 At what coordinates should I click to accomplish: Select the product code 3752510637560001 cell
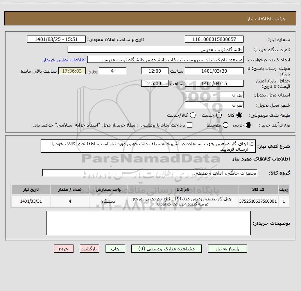258,201
